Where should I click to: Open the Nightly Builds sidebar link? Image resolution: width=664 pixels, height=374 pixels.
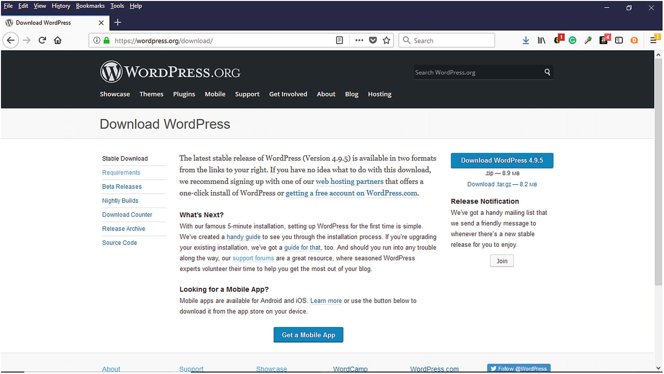coord(120,201)
